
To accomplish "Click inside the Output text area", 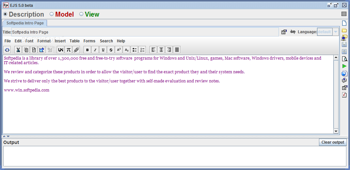I will pyautogui.click(x=175, y=156).
